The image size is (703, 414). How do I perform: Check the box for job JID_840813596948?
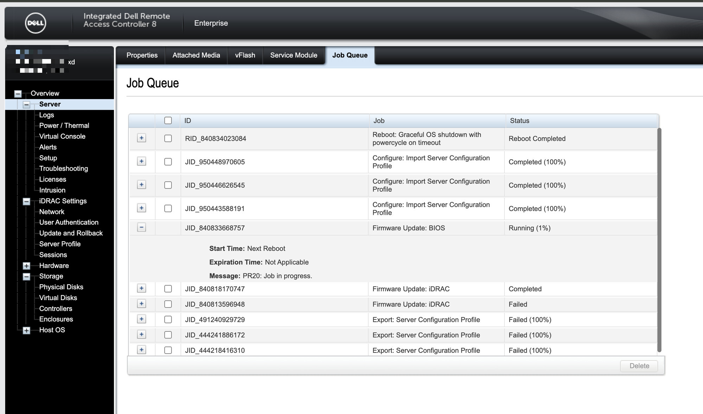coord(168,304)
